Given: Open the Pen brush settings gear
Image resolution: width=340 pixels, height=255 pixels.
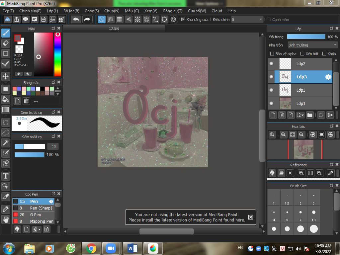Looking at the screenshot, I should 51,202.
